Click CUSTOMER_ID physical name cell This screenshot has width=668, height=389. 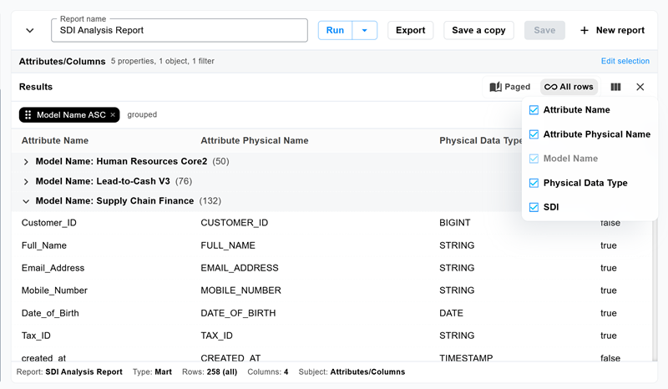click(235, 223)
